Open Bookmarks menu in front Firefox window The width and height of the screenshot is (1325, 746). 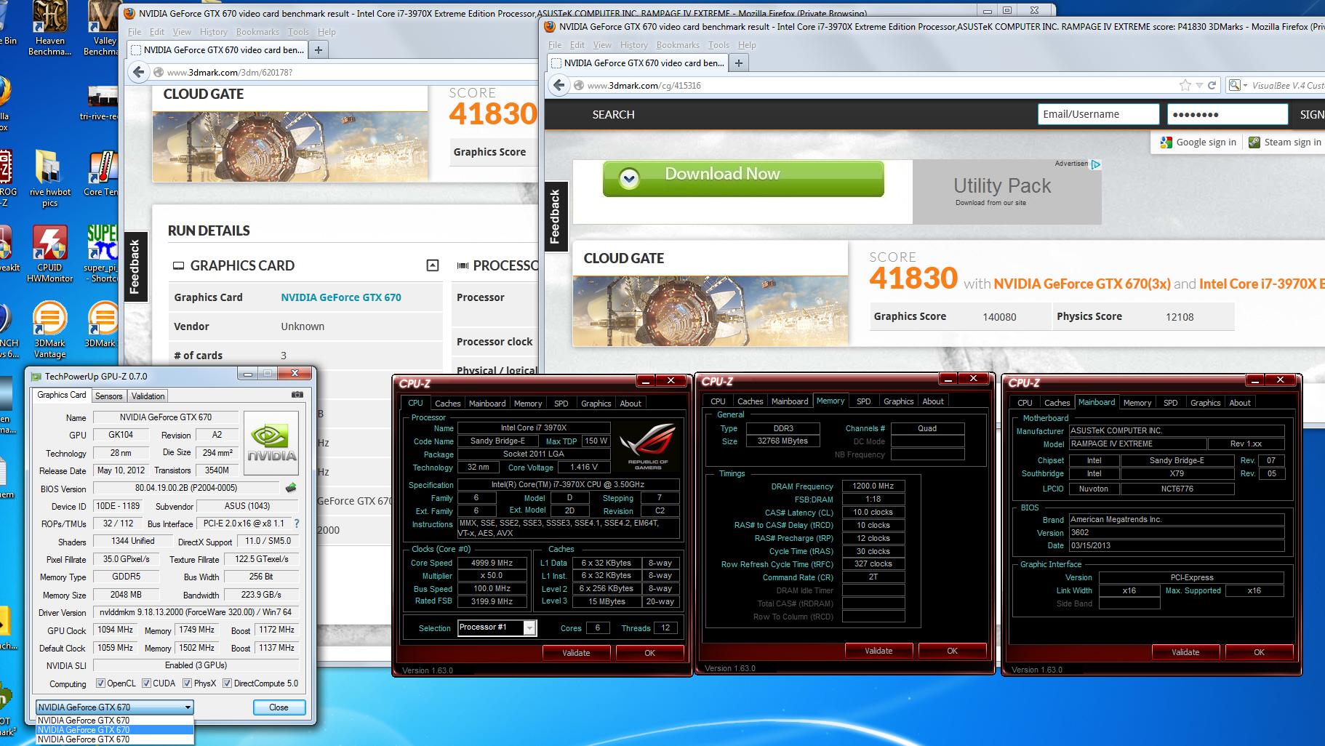[x=678, y=45]
